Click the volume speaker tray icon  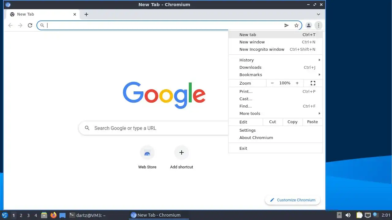[348, 215]
